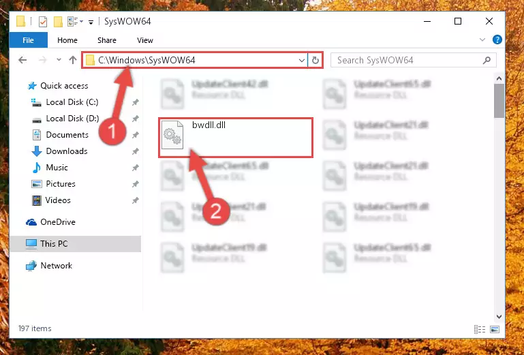524x355 pixels.
Task: Click the vertical scrollbar up arrow
Action: coord(499,78)
